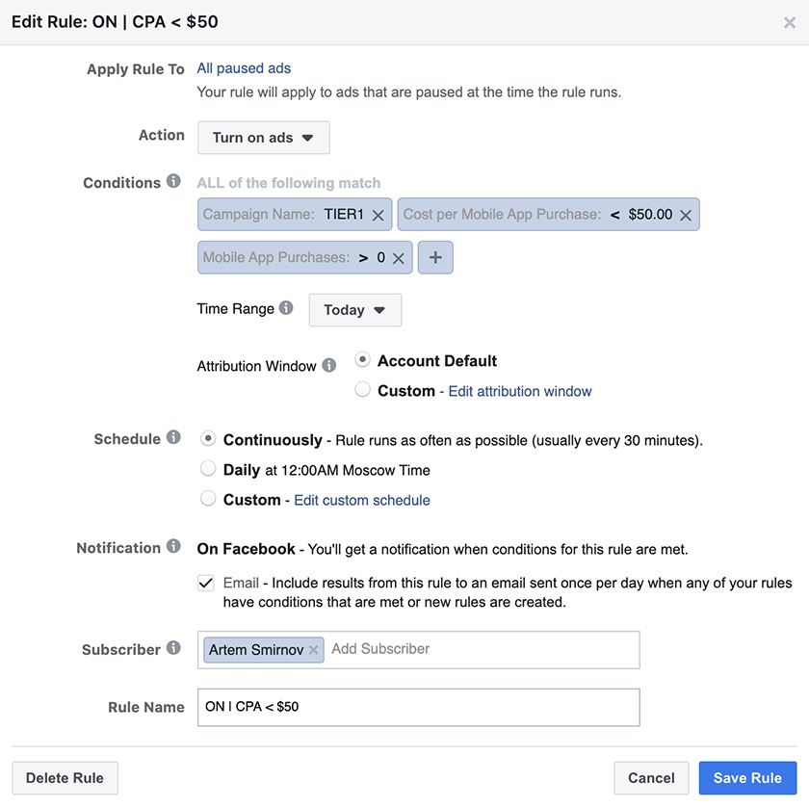
Task: Click the Attribution Window info icon
Action: (329, 366)
